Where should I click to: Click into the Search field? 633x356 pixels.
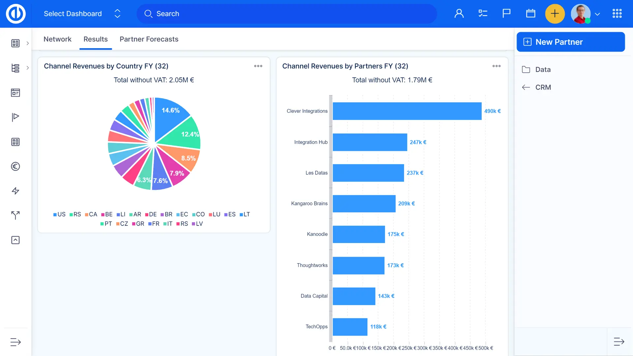287,14
